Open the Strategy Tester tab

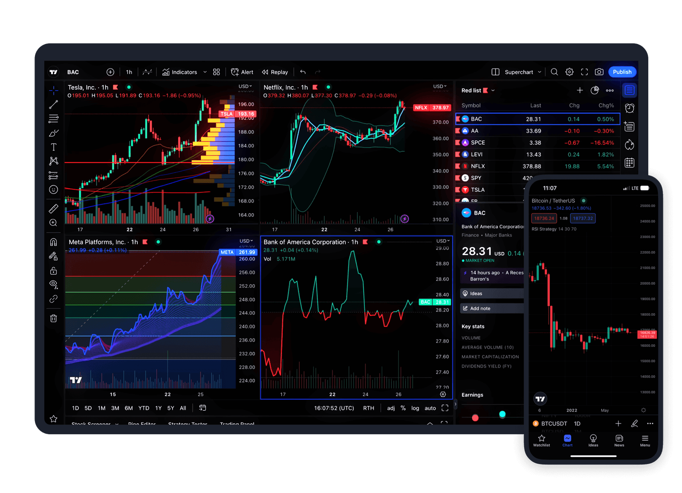click(188, 424)
